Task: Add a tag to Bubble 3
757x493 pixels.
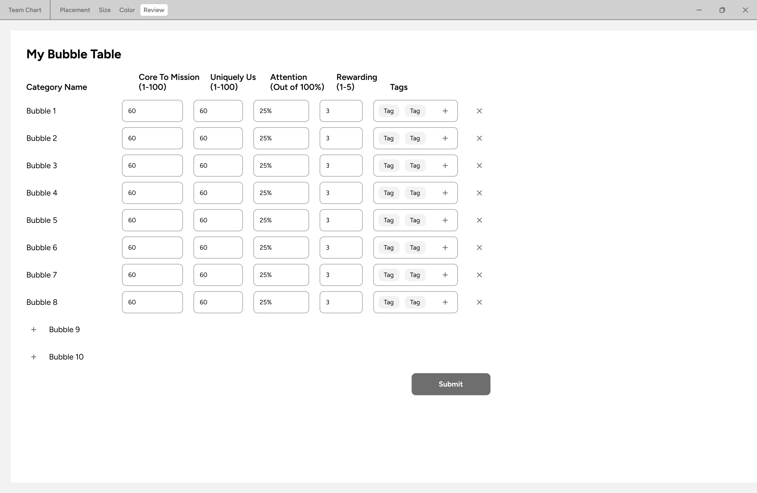Action: point(445,166)
